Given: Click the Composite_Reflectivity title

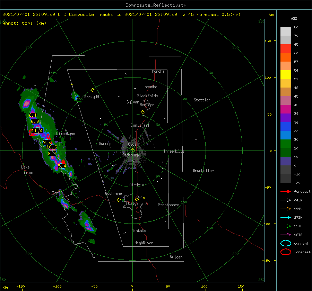Looking at the screenshot, I should tap(156, 5).
